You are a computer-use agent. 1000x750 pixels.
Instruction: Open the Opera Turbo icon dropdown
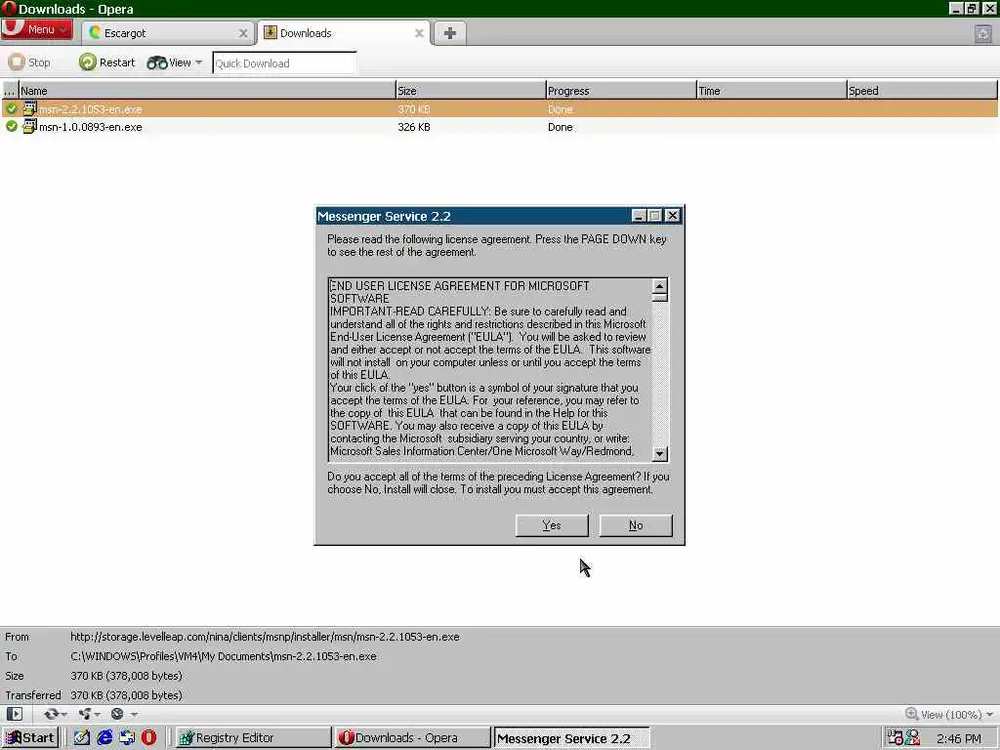124,714
